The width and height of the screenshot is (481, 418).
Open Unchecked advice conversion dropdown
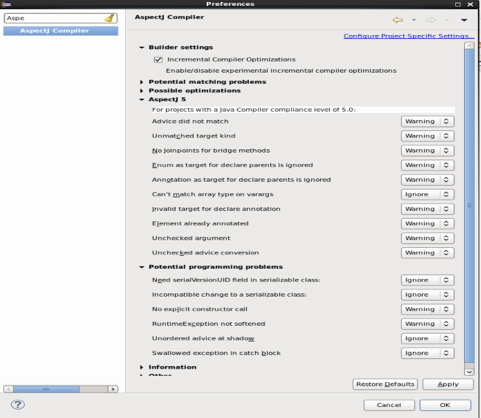[x=427, y=252]
